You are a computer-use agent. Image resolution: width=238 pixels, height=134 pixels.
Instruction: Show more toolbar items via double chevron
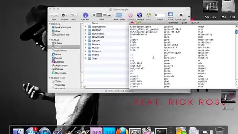pos(189,16)
